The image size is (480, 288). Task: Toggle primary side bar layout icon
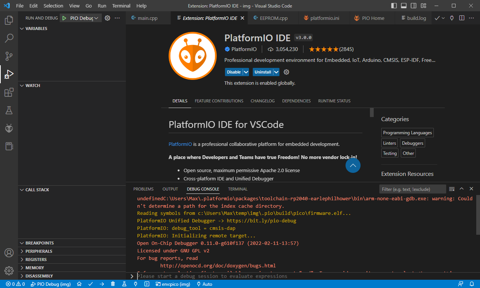pos(394,6)
